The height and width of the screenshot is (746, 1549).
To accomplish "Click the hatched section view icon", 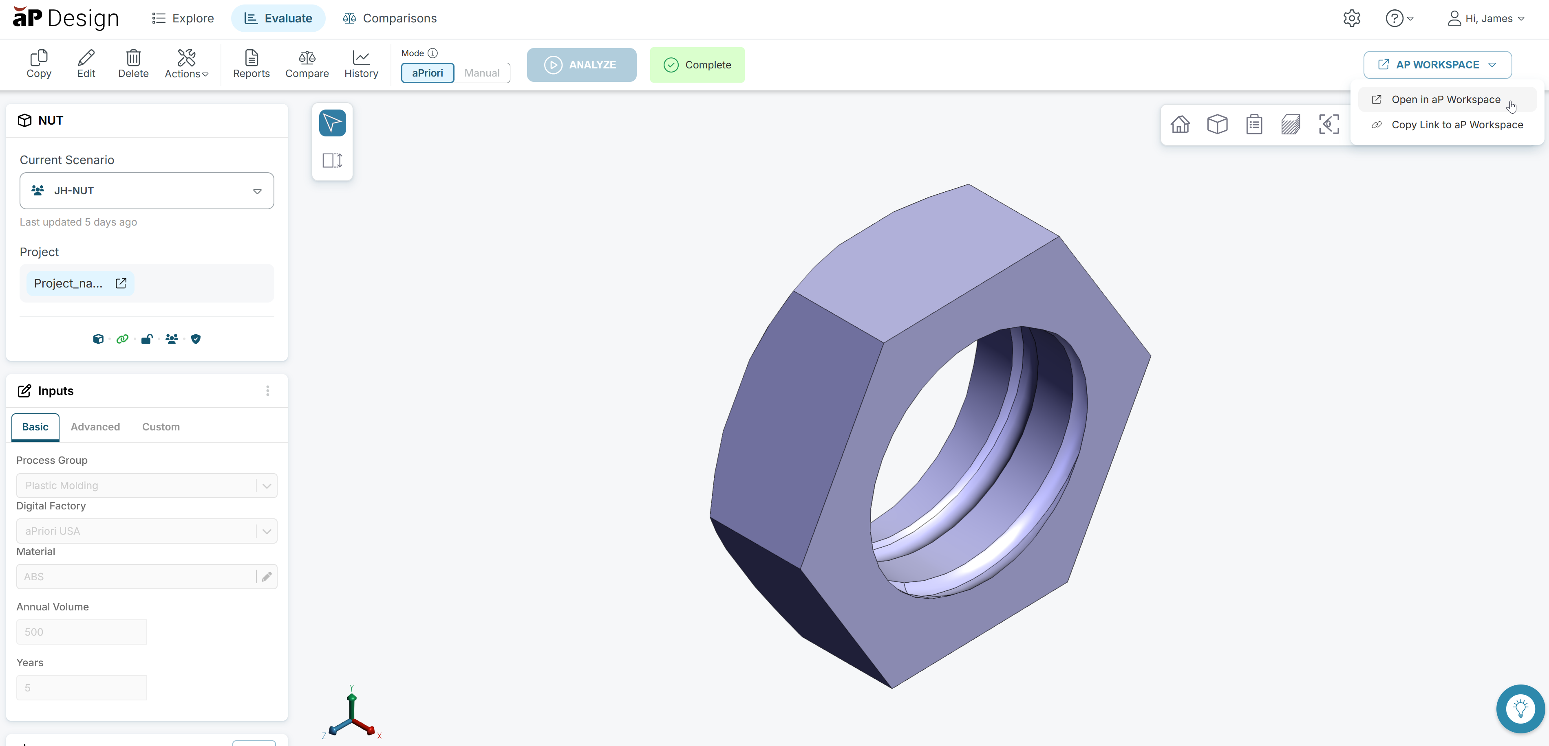I will [x=1291, y=124].
